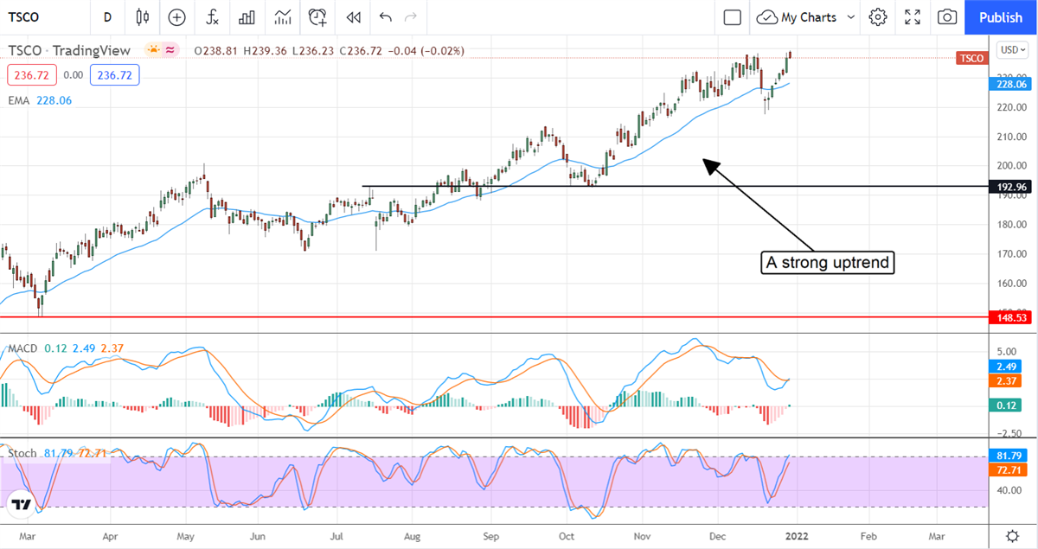Toggle the pink adjustment indicator next to title

coord(170,51)
